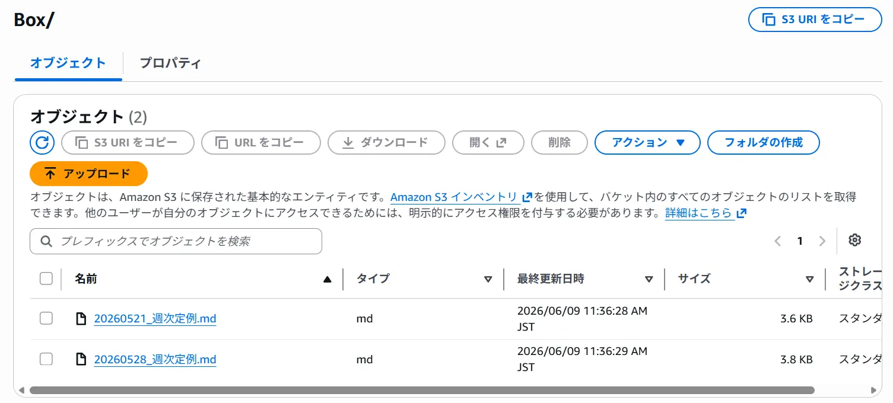Click the 開く button
The image size is (893, 403).
488,142
